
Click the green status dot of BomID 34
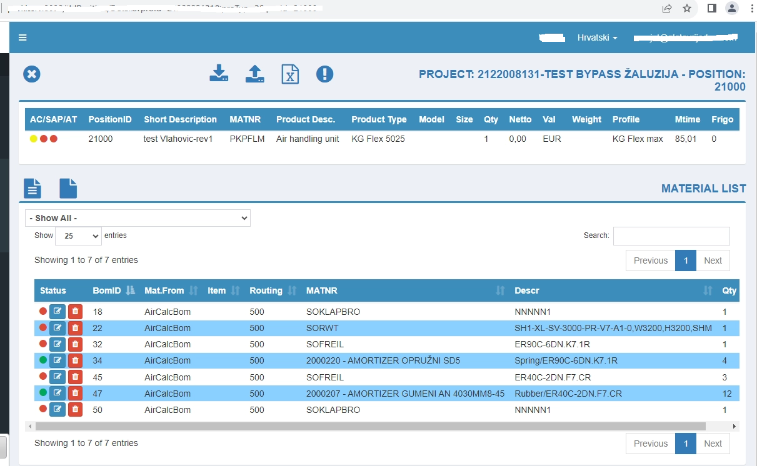click(43, 360)
